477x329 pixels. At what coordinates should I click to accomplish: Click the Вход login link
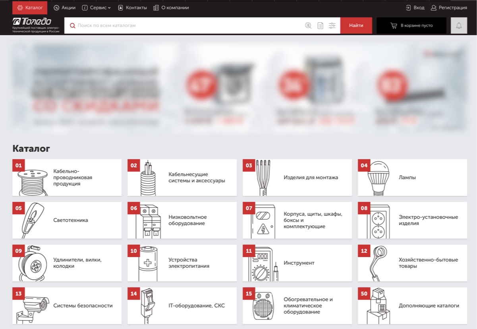pos(415,8)
